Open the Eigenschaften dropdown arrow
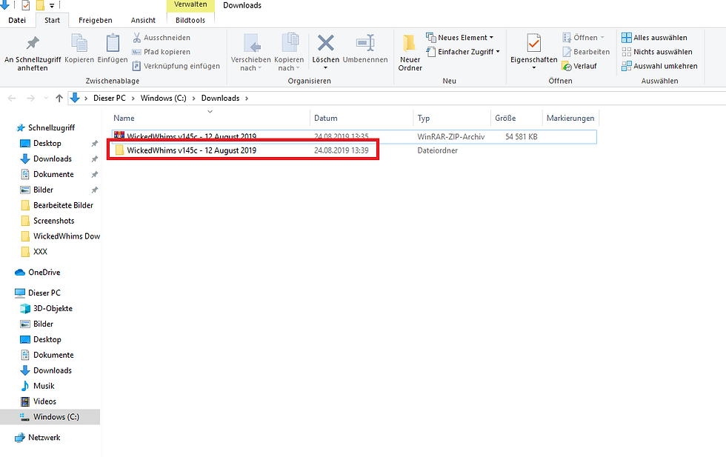The height and width of the screenshot is (457, 726). 534,68
